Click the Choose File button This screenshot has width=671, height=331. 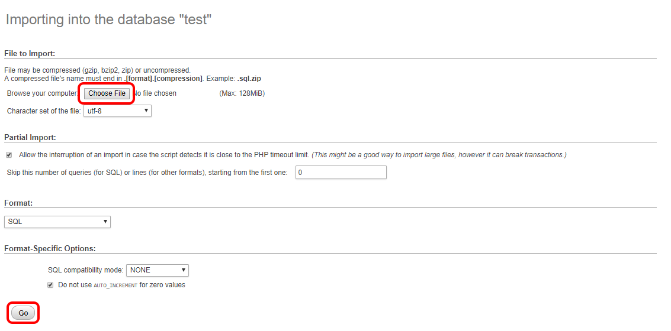pyautogui.click(x=107, y=93)
